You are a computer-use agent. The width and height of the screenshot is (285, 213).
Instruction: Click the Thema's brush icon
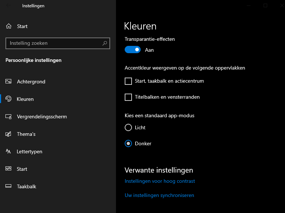(x=9, y=134)
